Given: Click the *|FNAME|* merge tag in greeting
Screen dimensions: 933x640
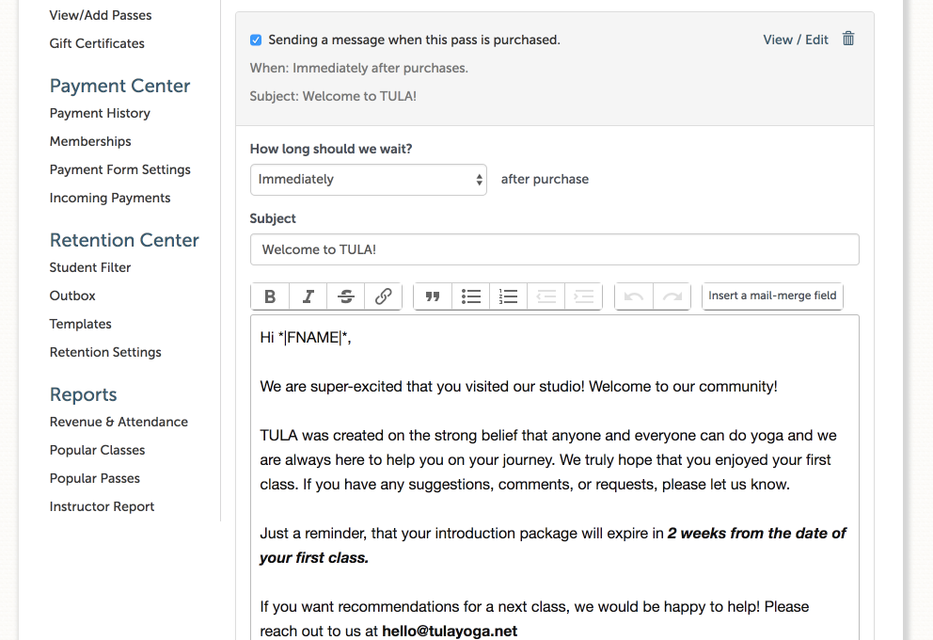Looking at the screenshot, I should click(x=315, y=338).
